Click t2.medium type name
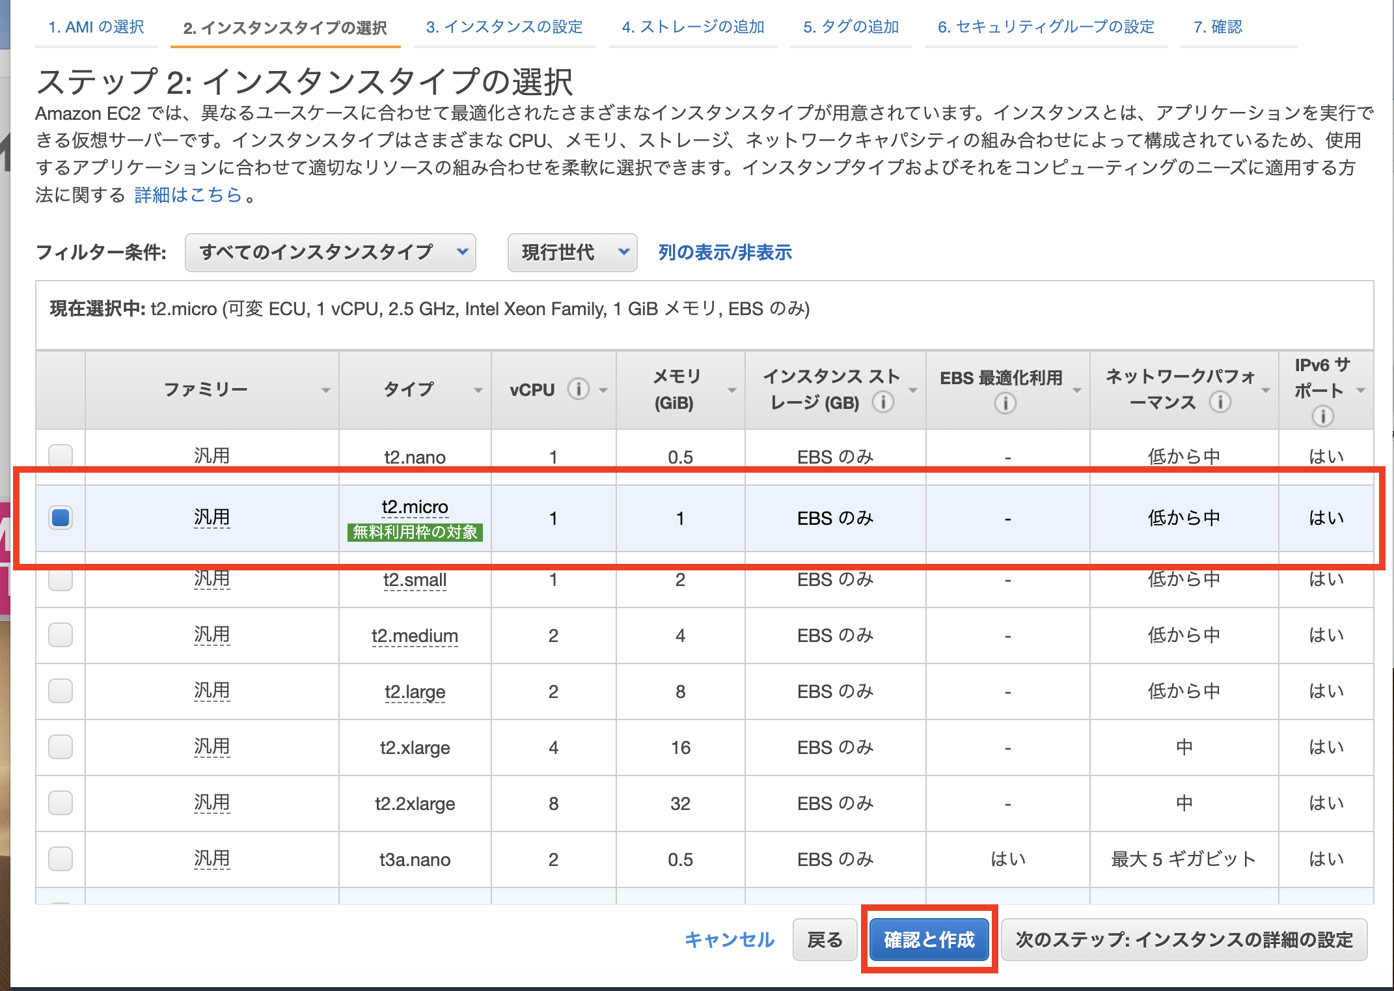 pyautogui.click(x=415, y=635)
